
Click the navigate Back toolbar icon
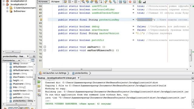point(70,2)
